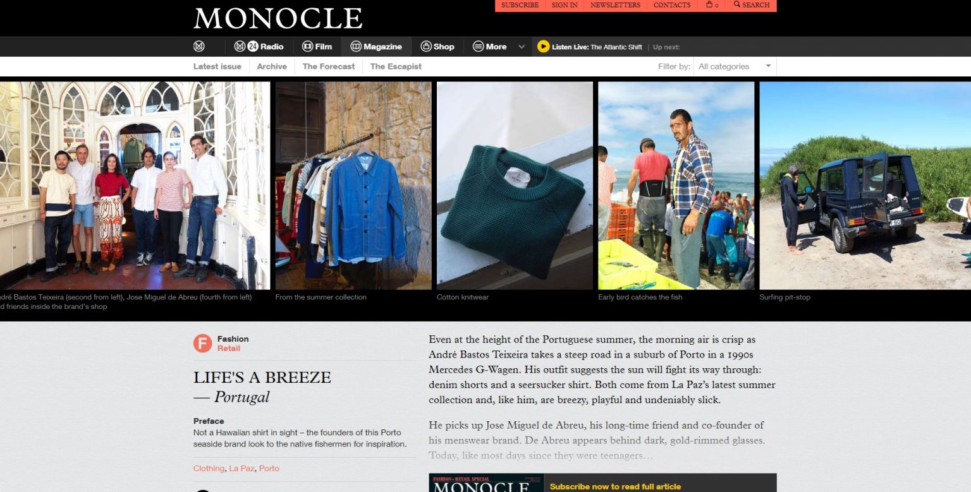Switch to The Forecast tab

tap(329, 66)
